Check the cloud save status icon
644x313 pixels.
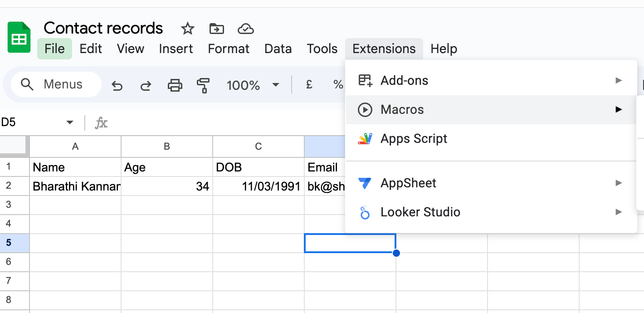(x=245, y=29)
